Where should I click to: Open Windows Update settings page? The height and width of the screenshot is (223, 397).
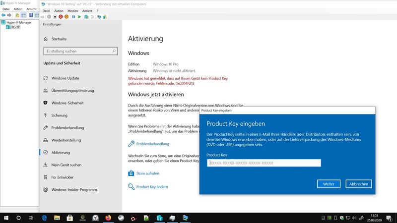click(x=66, y=78)
